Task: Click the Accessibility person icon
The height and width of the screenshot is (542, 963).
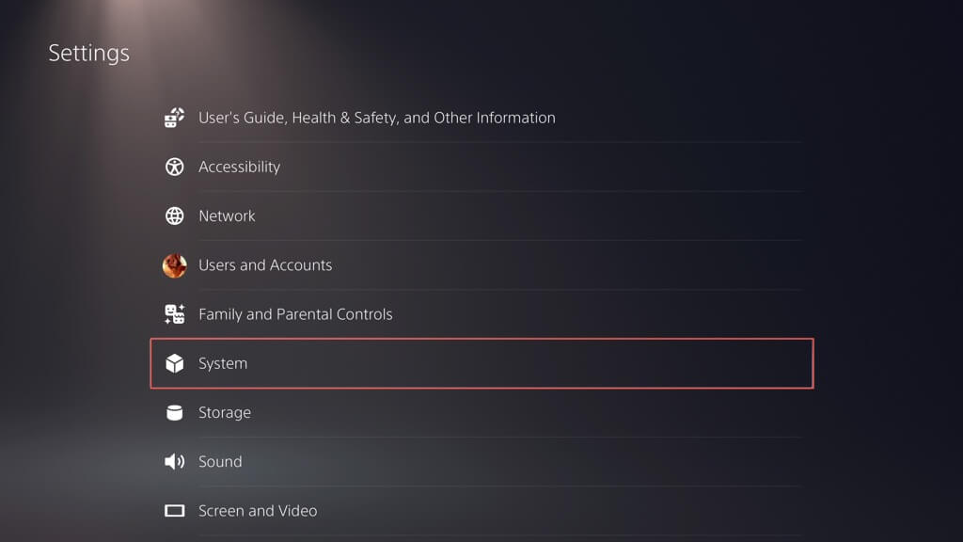Action: pyautogui.click(x=175, y=167)
